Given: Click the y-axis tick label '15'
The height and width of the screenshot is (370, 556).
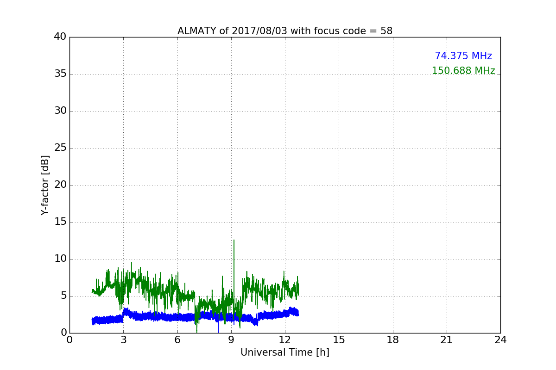Looking at the screenshot, I should point(60,222).
